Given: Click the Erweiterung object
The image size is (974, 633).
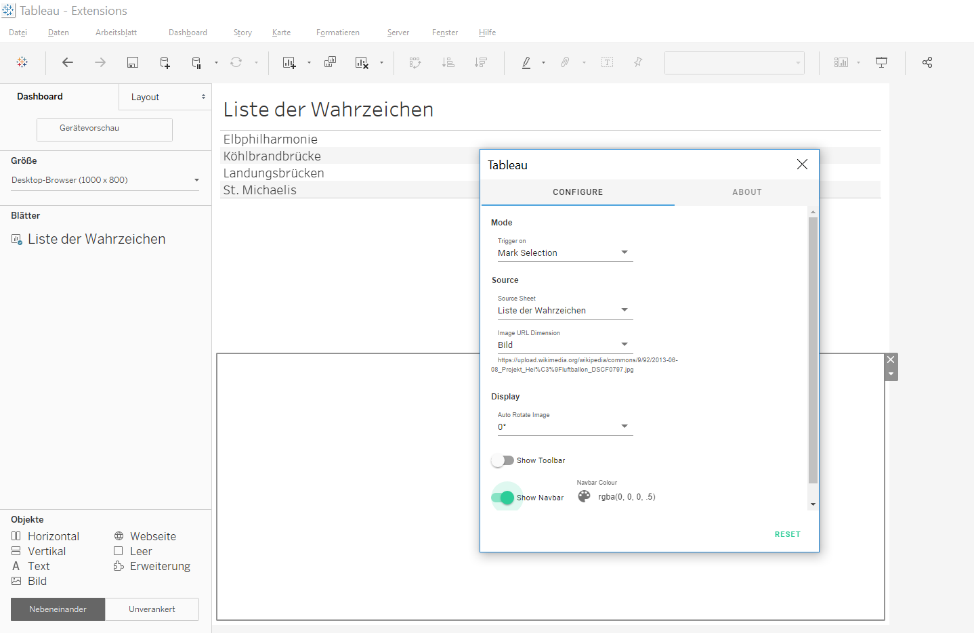Looking at the screenshot, I should point(152,566).
